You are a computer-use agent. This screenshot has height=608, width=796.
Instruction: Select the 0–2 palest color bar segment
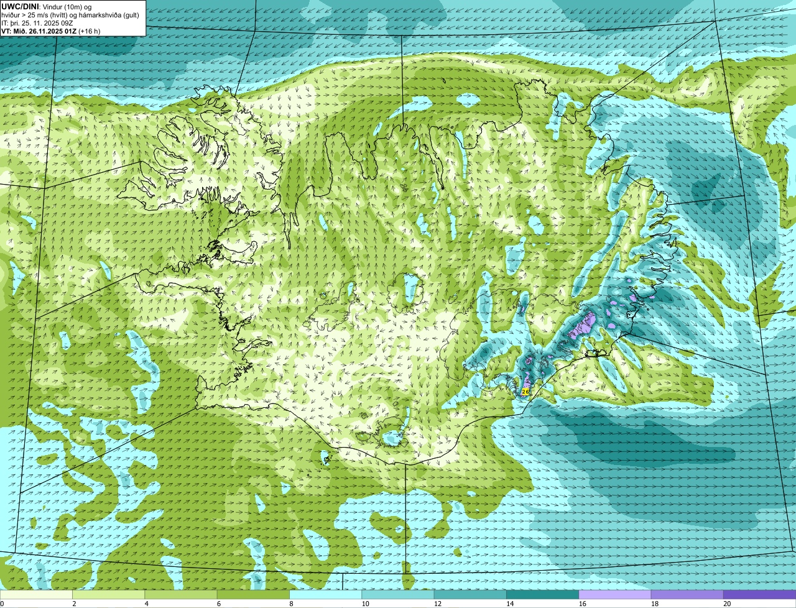[x=37, y=594]
